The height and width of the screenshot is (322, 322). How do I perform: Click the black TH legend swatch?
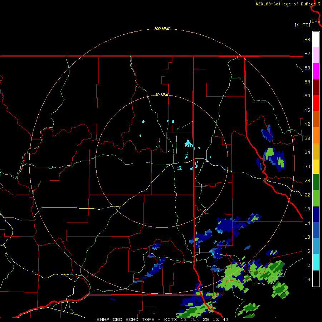click(x=316, y=278)
